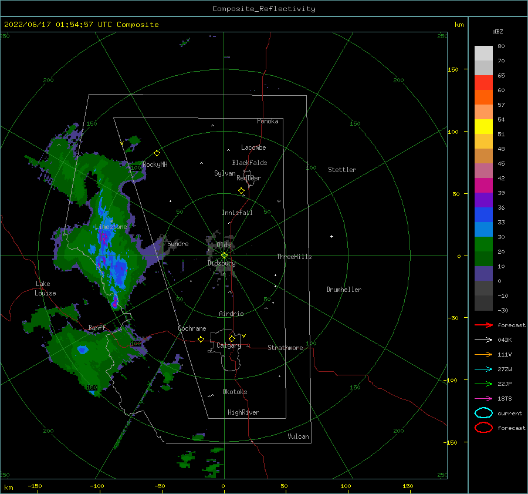Click the Okotoks label
This screenshot has width=528, height=494.
tap(235, 392)
